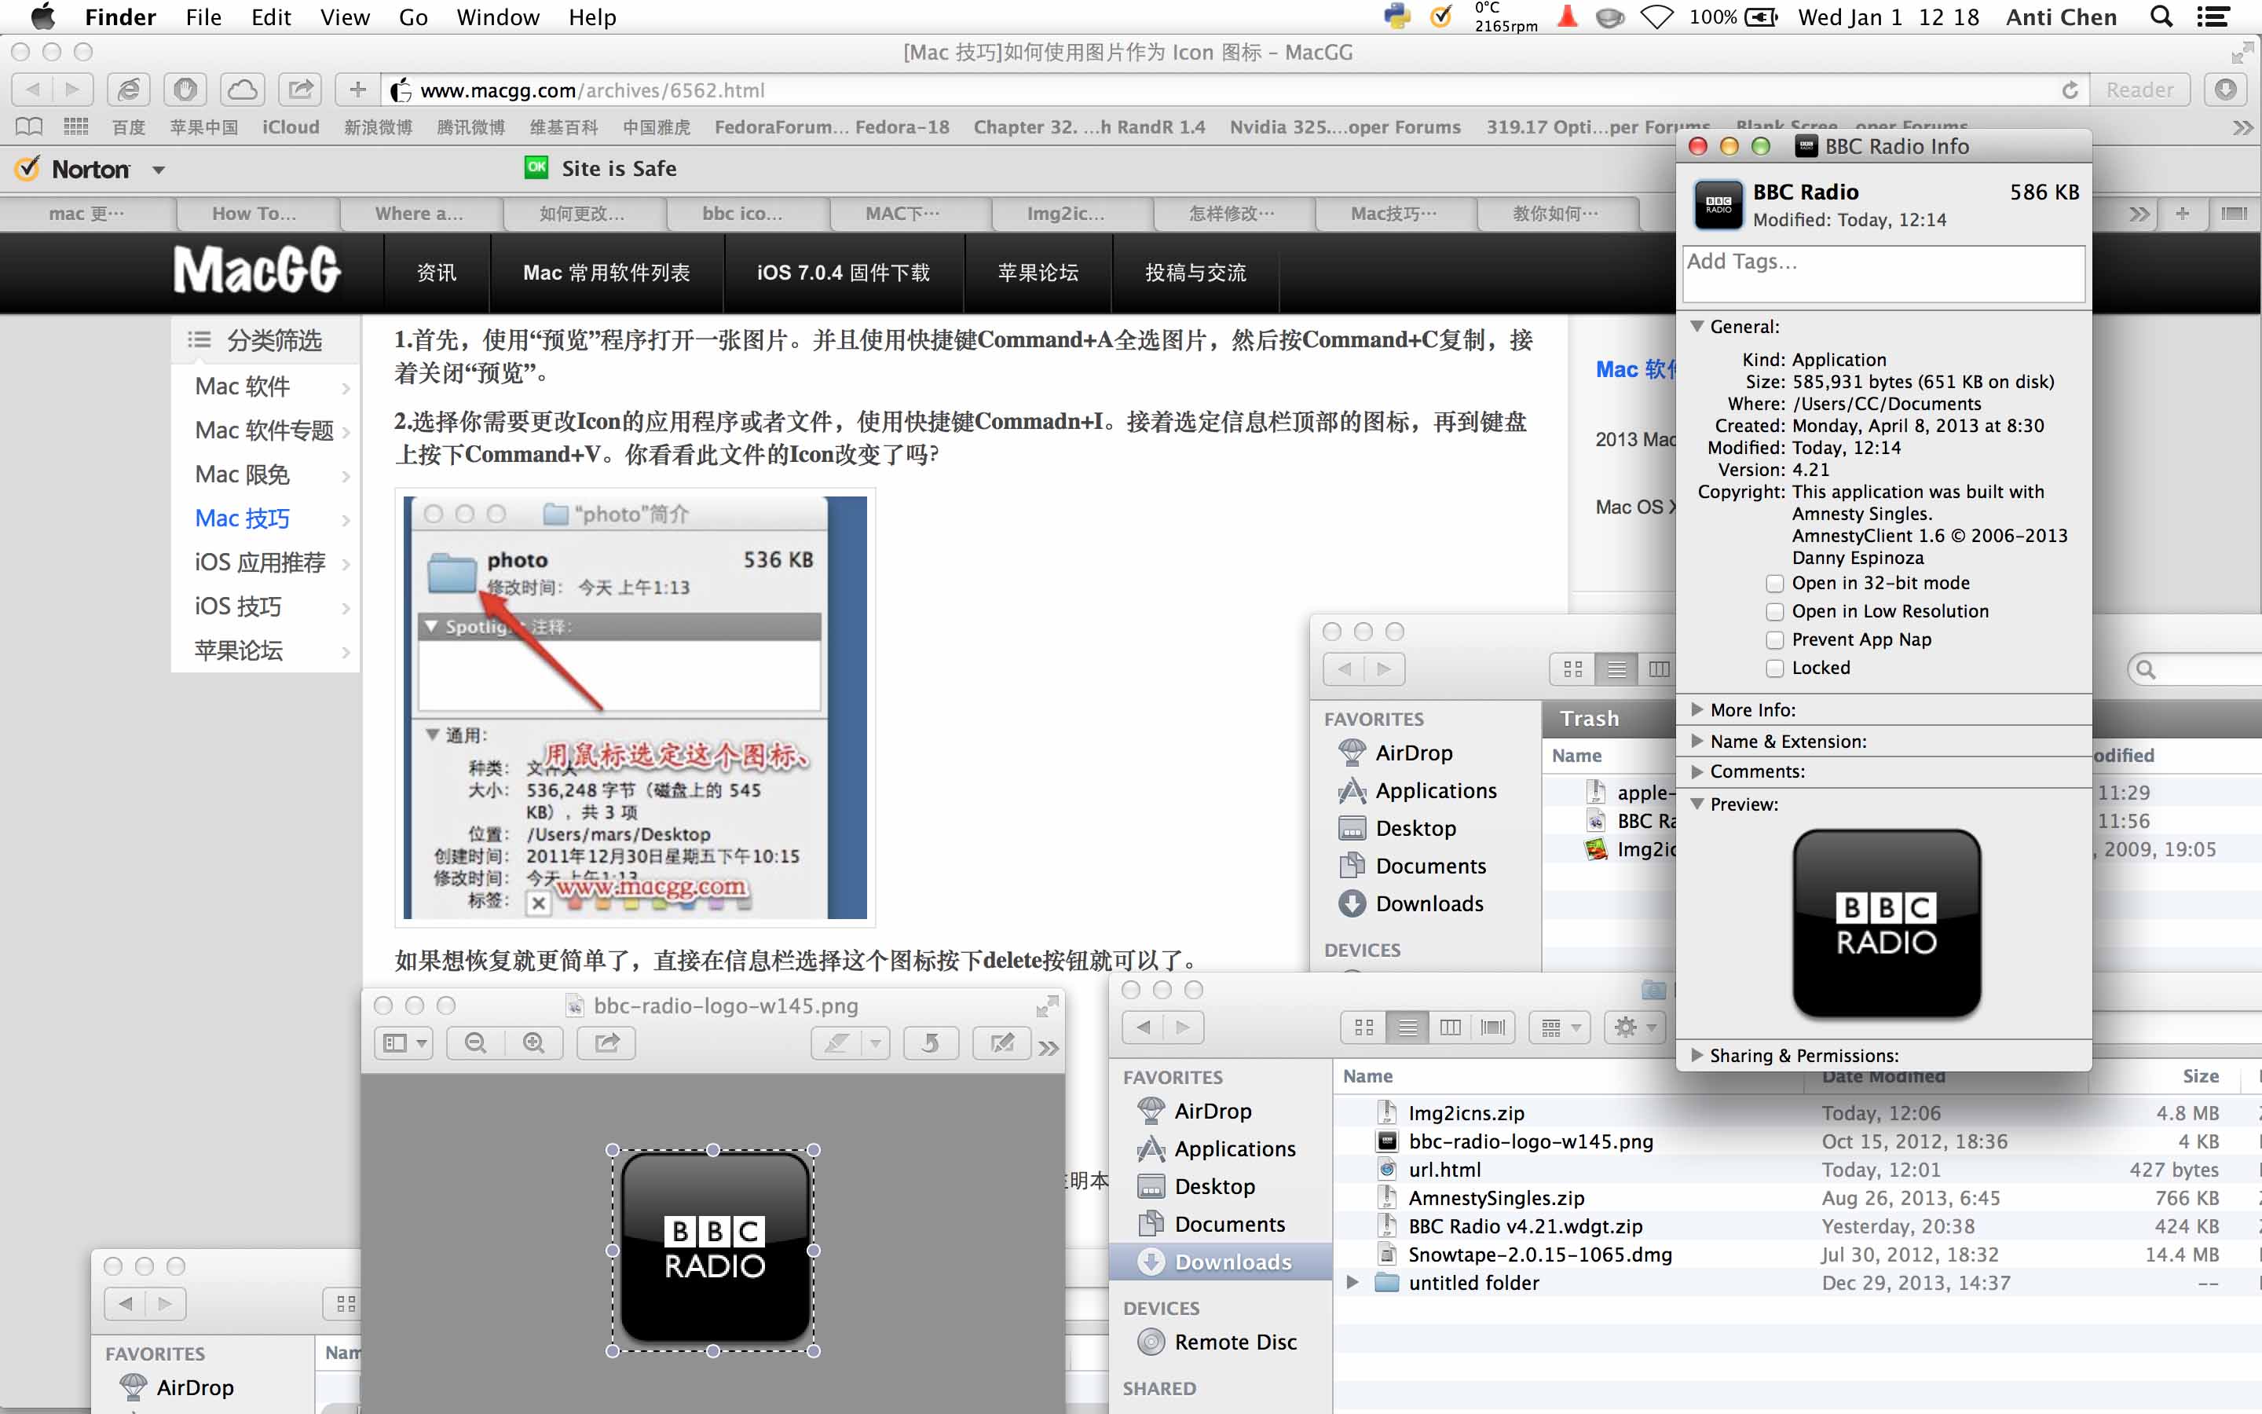Expand Name & Extension section
The image size is (2262, 1414).
(x=1696, y=742)
